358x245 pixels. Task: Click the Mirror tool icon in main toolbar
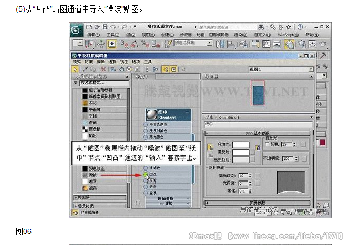(220, 44)
